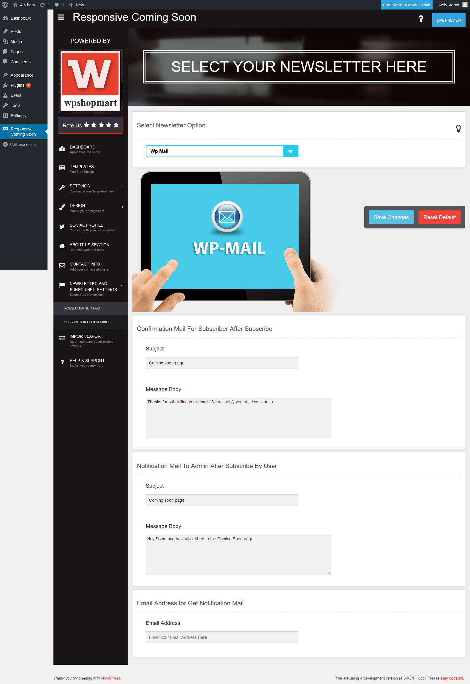Click the Users icon in WP sidebar

(x=5, y=95)
